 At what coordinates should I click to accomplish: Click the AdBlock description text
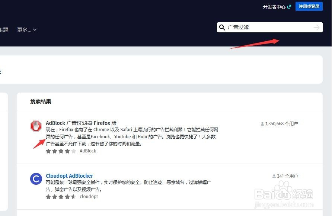tap(132, 137)
